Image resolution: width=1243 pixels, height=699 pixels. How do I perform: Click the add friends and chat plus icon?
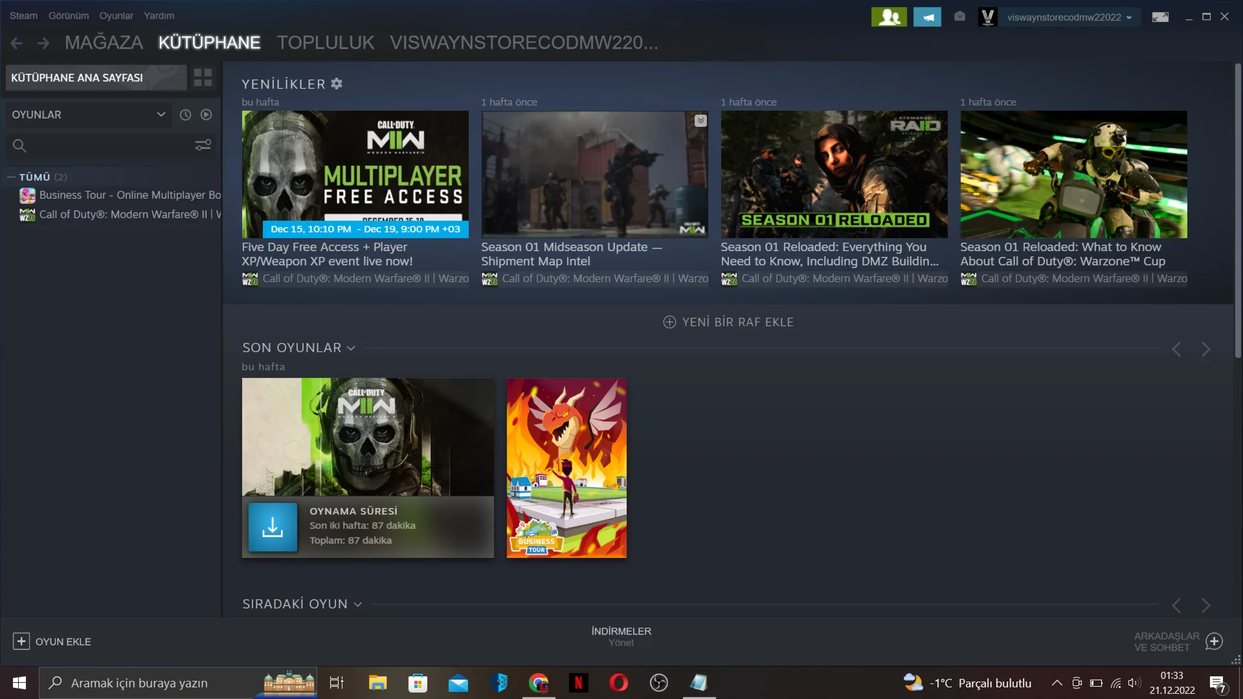(1215, 641)
